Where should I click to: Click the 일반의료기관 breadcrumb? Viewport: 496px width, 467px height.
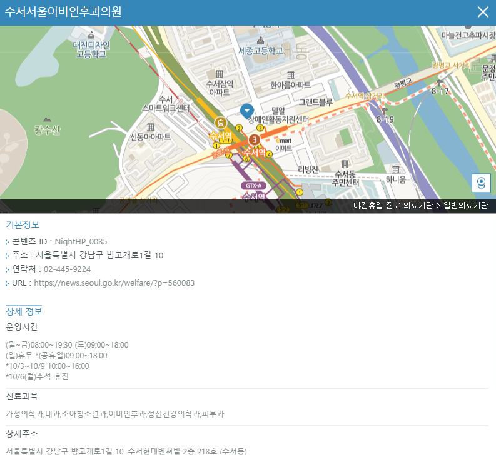(x=465, y=205)
